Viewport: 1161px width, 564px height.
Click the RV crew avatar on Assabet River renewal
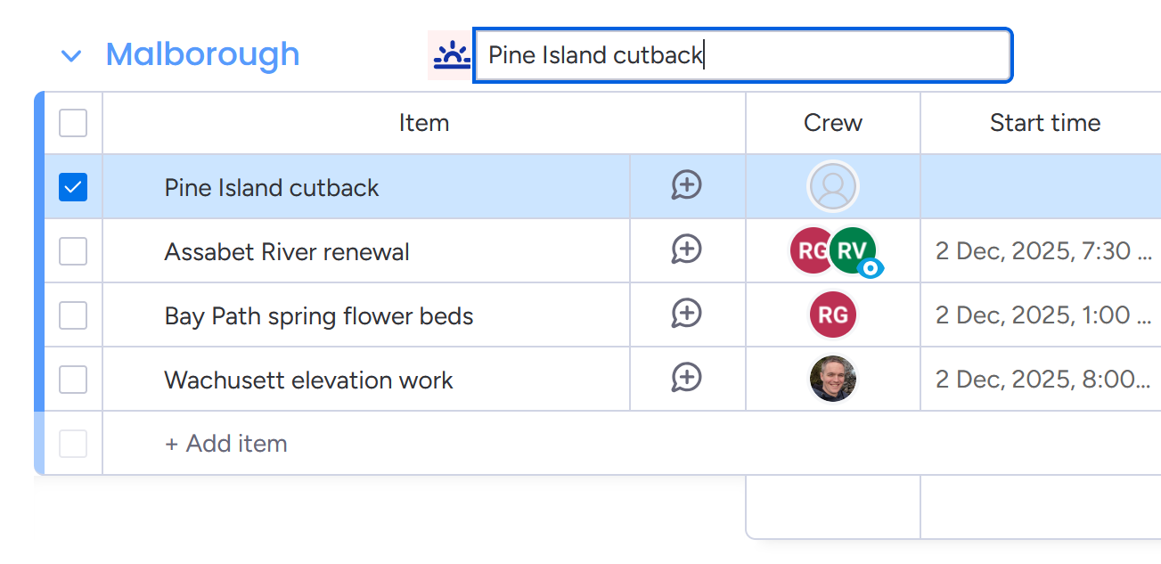pos(852,250)
